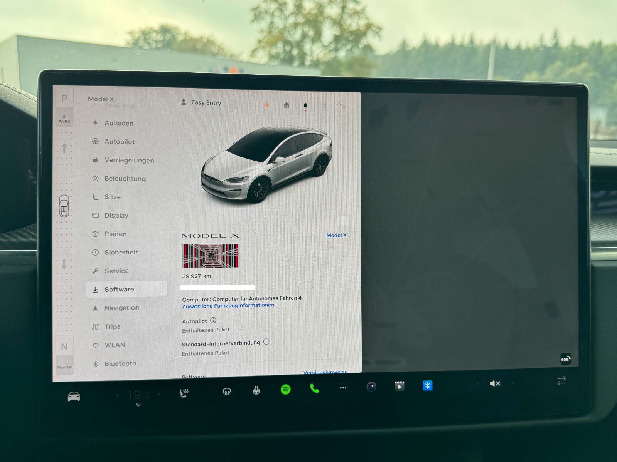Screen dimensions: 617x462
Task: Open the camera app in the bottom bar
Action: (371, 387)
